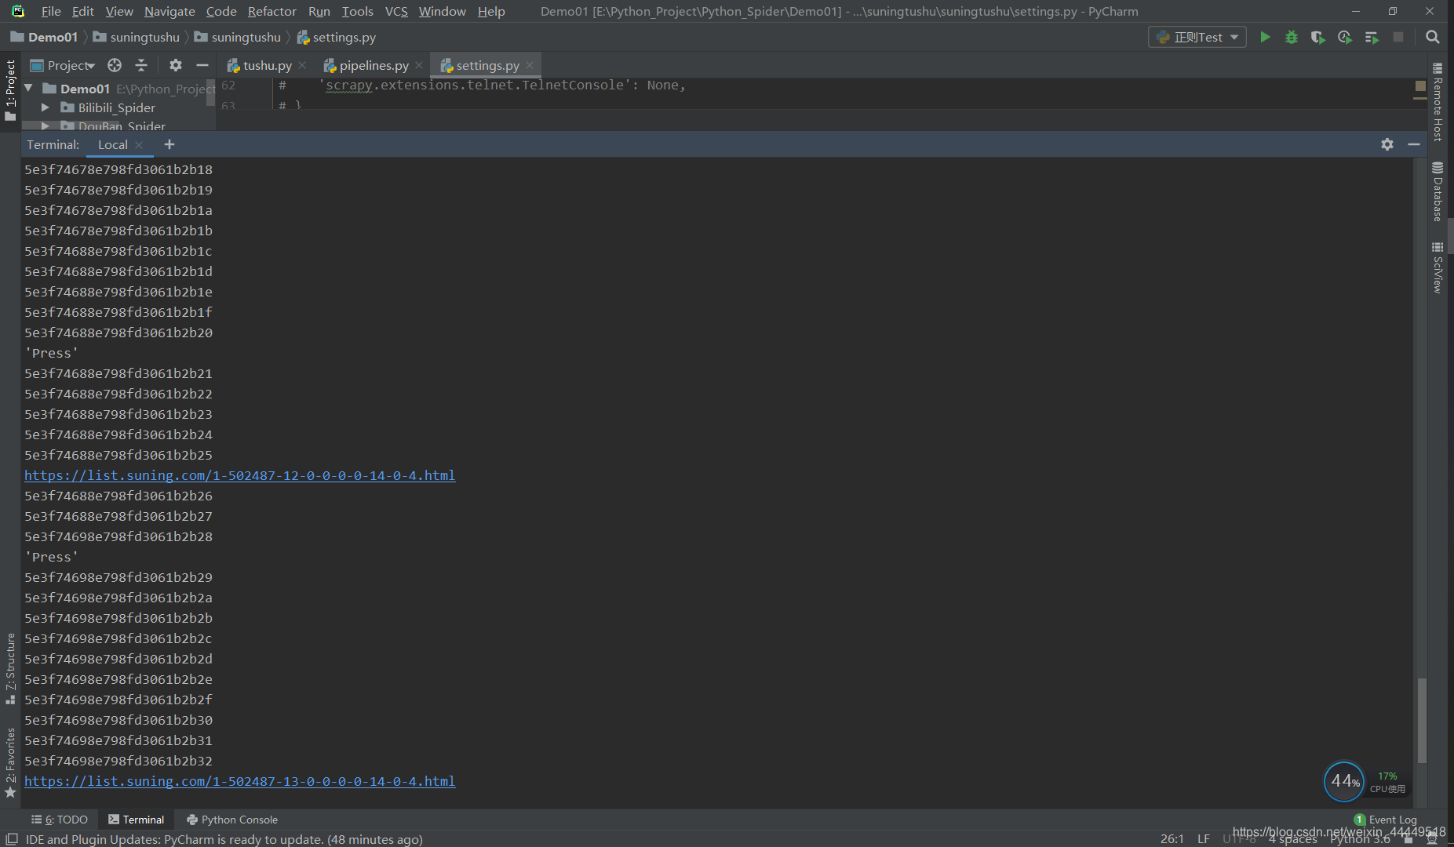Open the Window menu

pos(442,11)
